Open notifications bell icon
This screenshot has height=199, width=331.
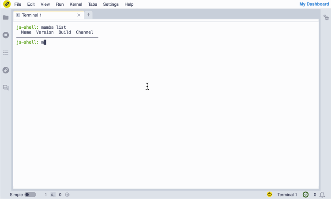[322, 195]
